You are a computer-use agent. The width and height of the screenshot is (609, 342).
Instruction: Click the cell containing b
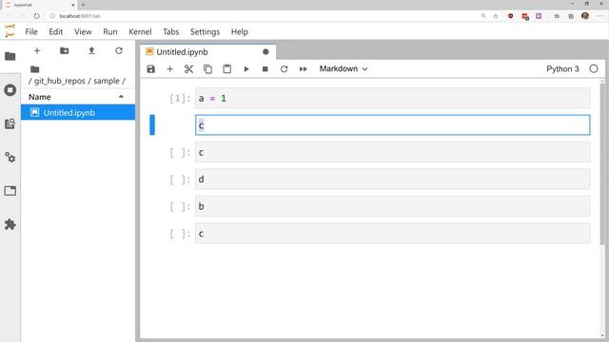click(x=393, y=206)
